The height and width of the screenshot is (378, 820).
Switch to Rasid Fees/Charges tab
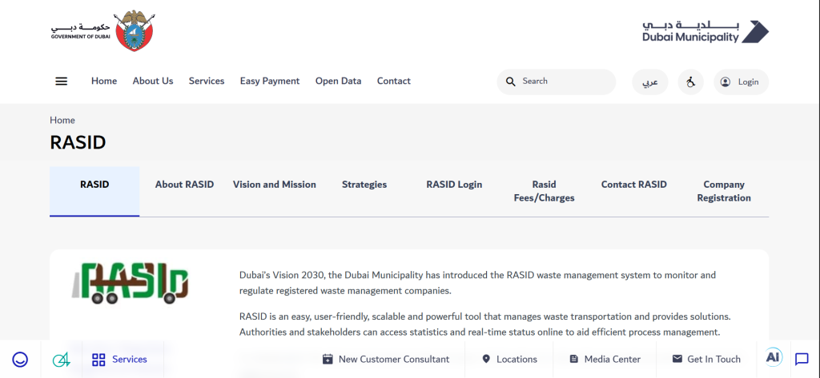[x=545, y=191]
